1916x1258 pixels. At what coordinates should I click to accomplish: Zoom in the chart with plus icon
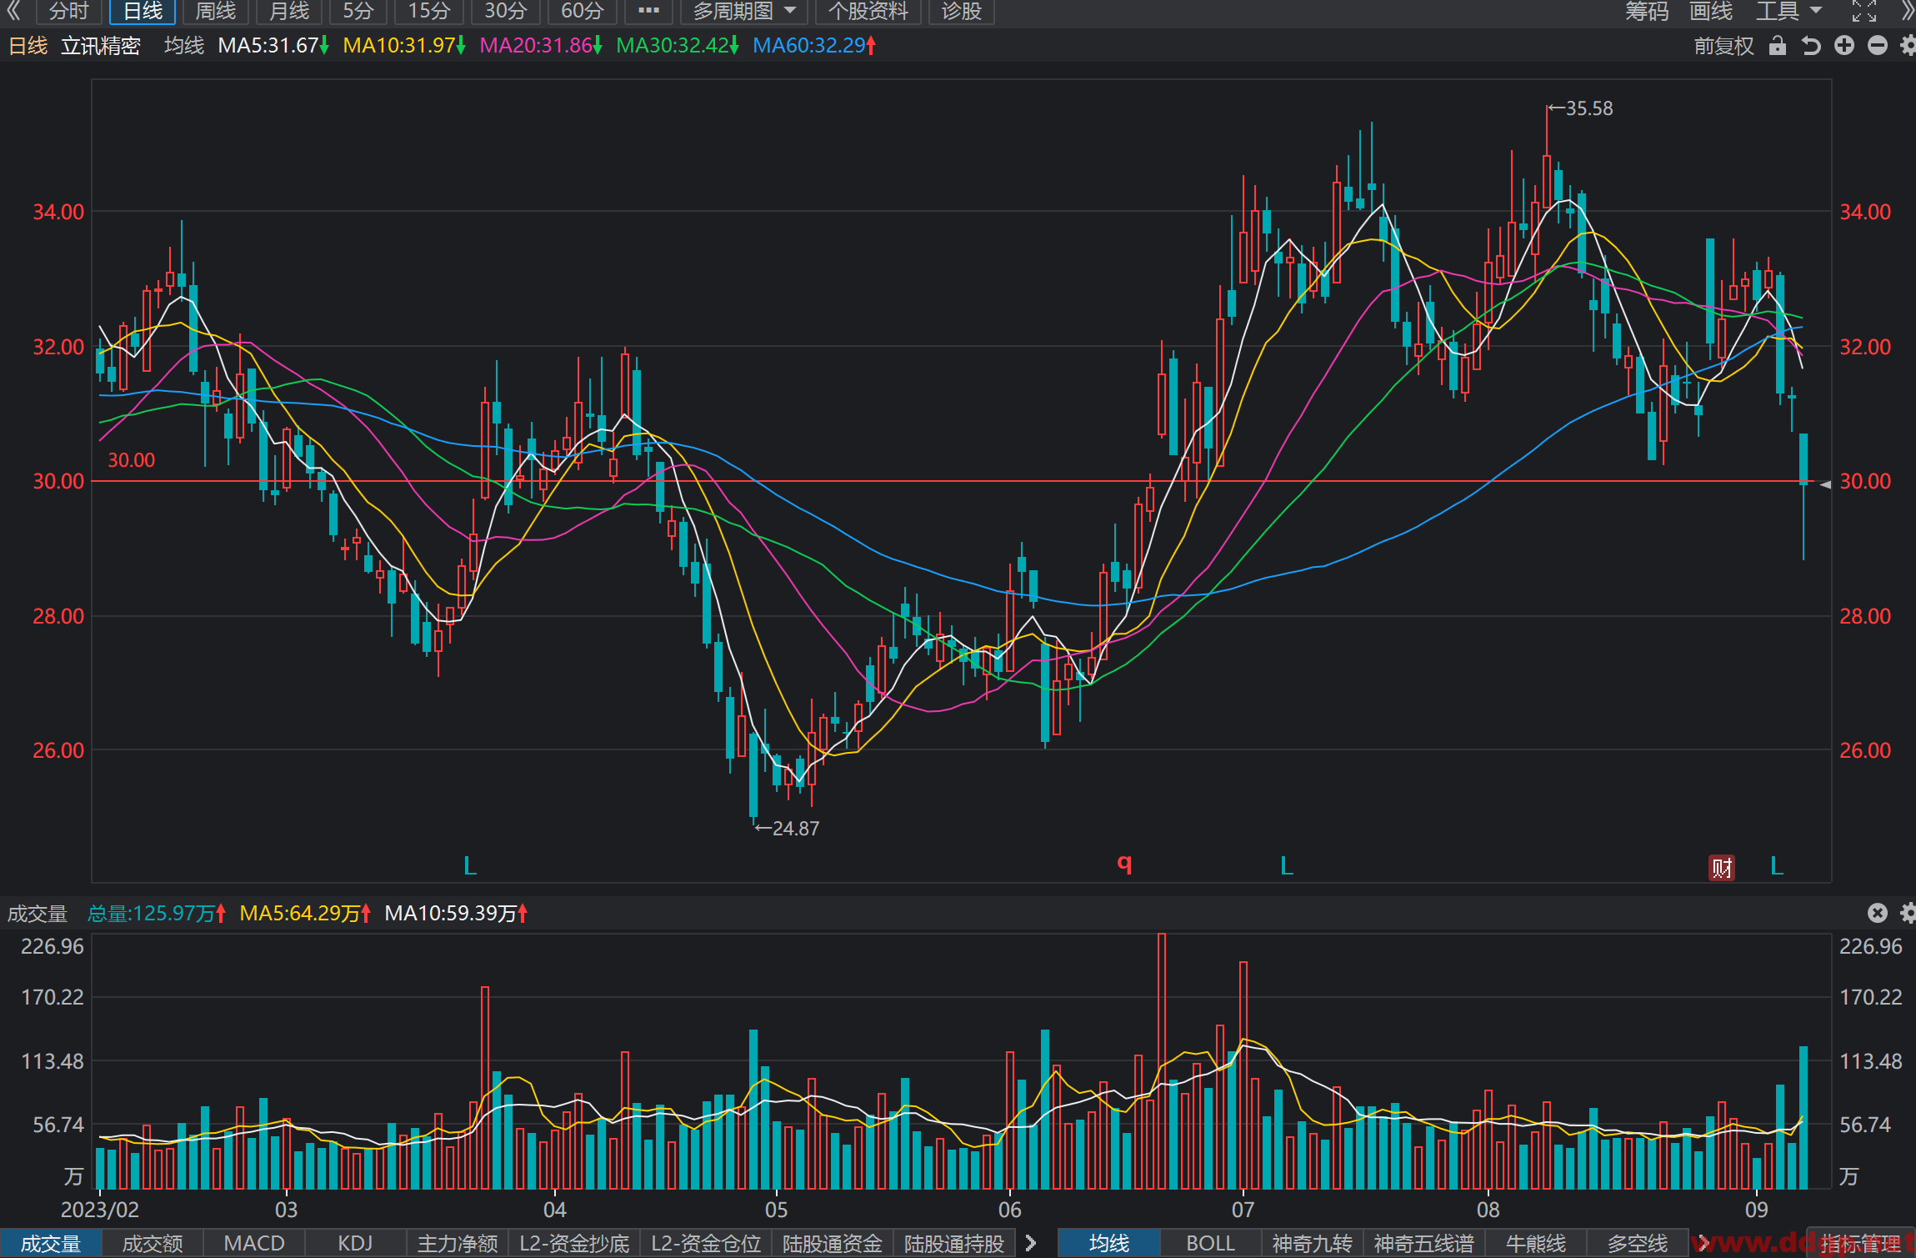click(x=1844, y=46)
